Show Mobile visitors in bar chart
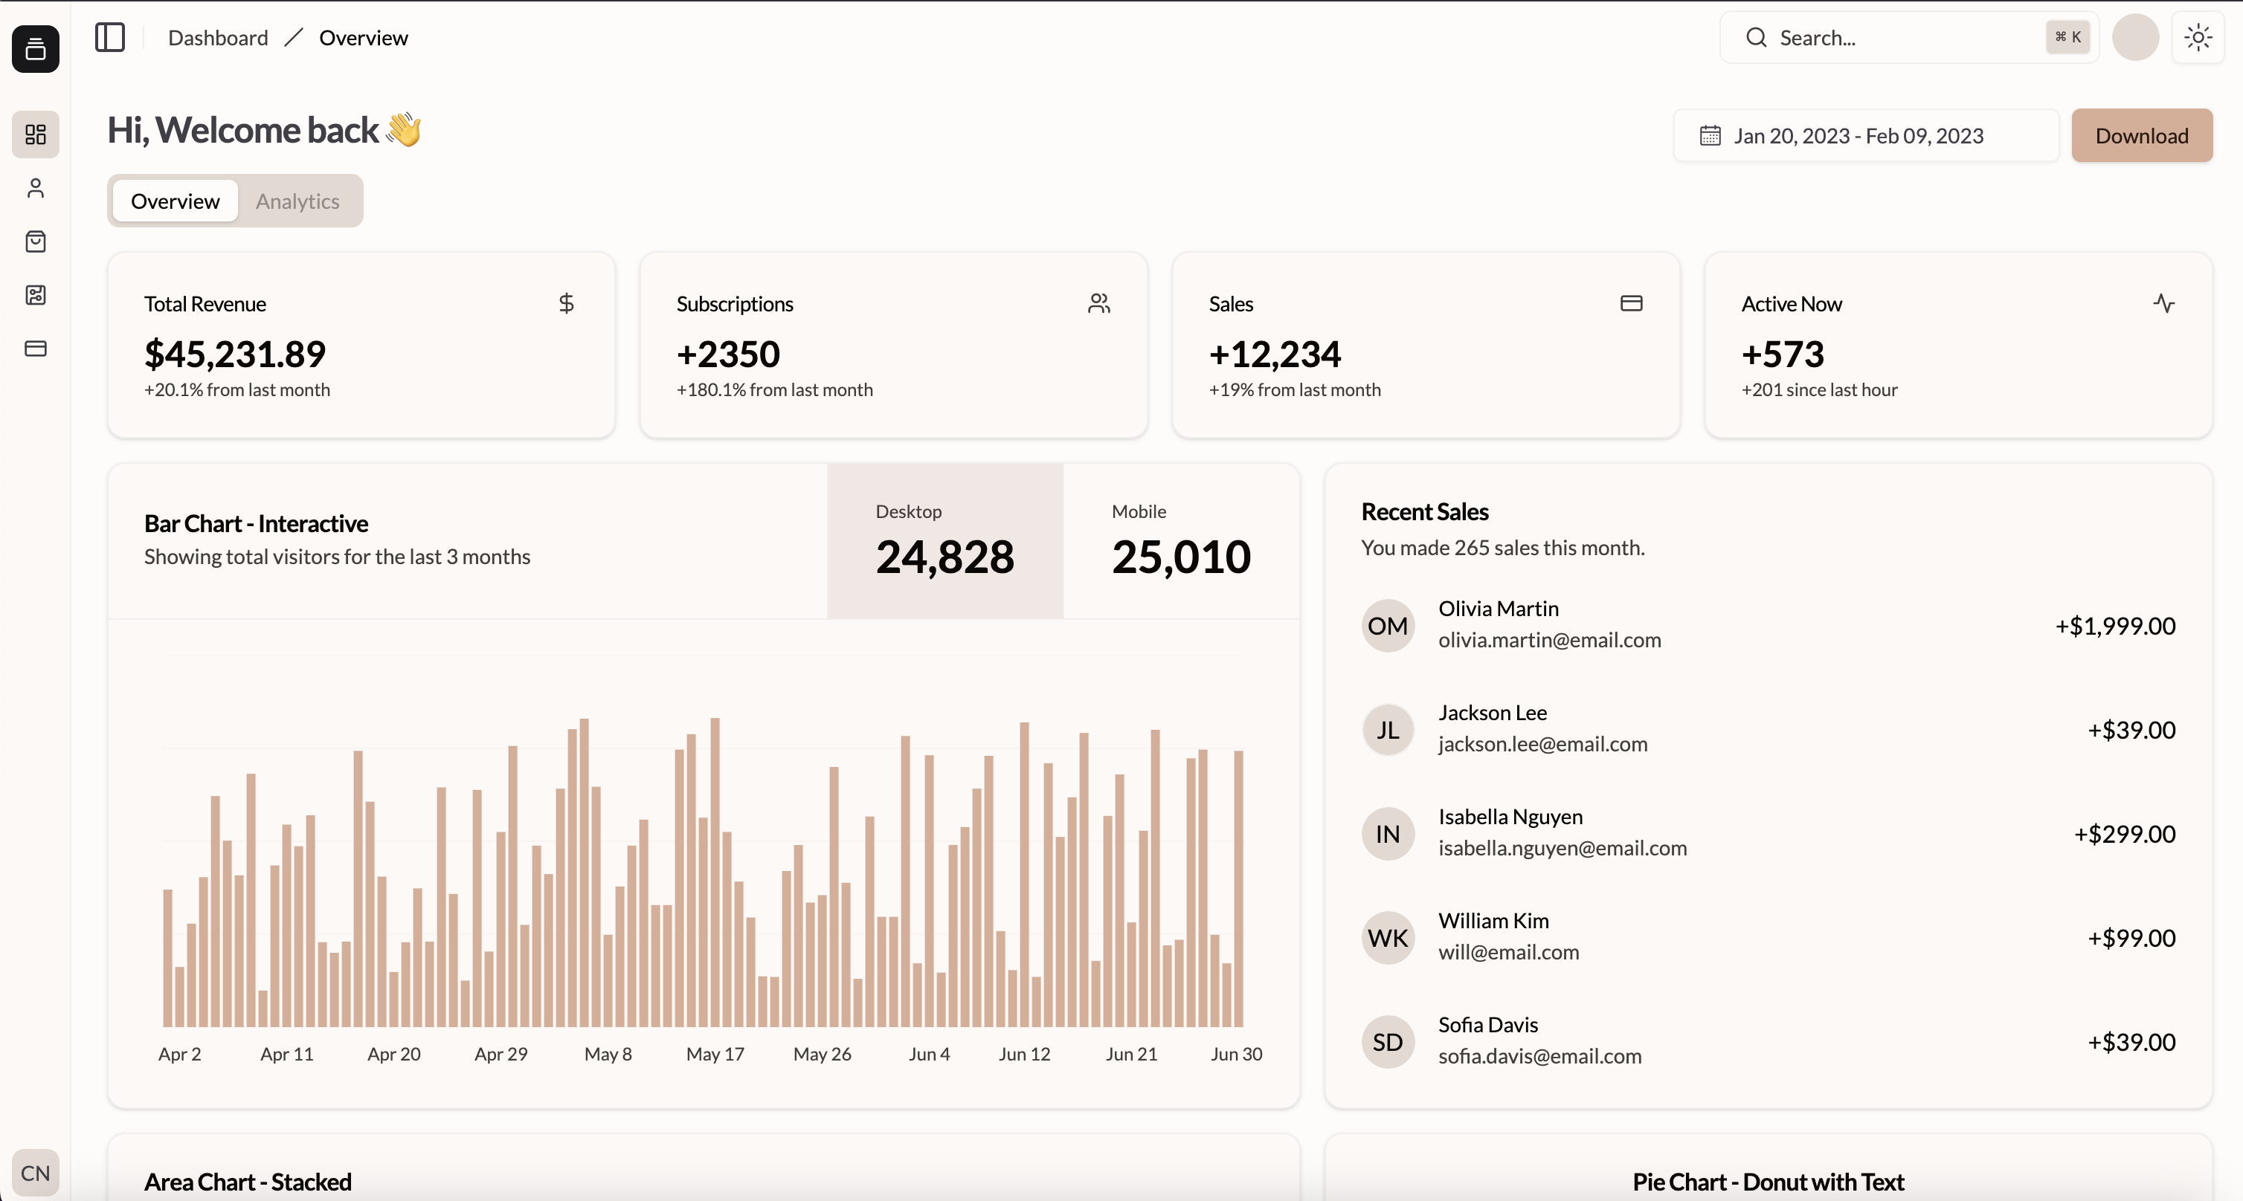 click(1181, 541)
